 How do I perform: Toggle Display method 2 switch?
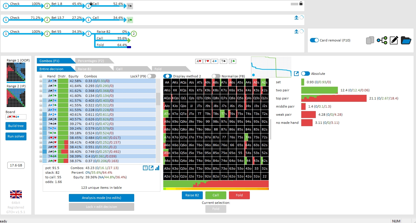tap(167, 76)
